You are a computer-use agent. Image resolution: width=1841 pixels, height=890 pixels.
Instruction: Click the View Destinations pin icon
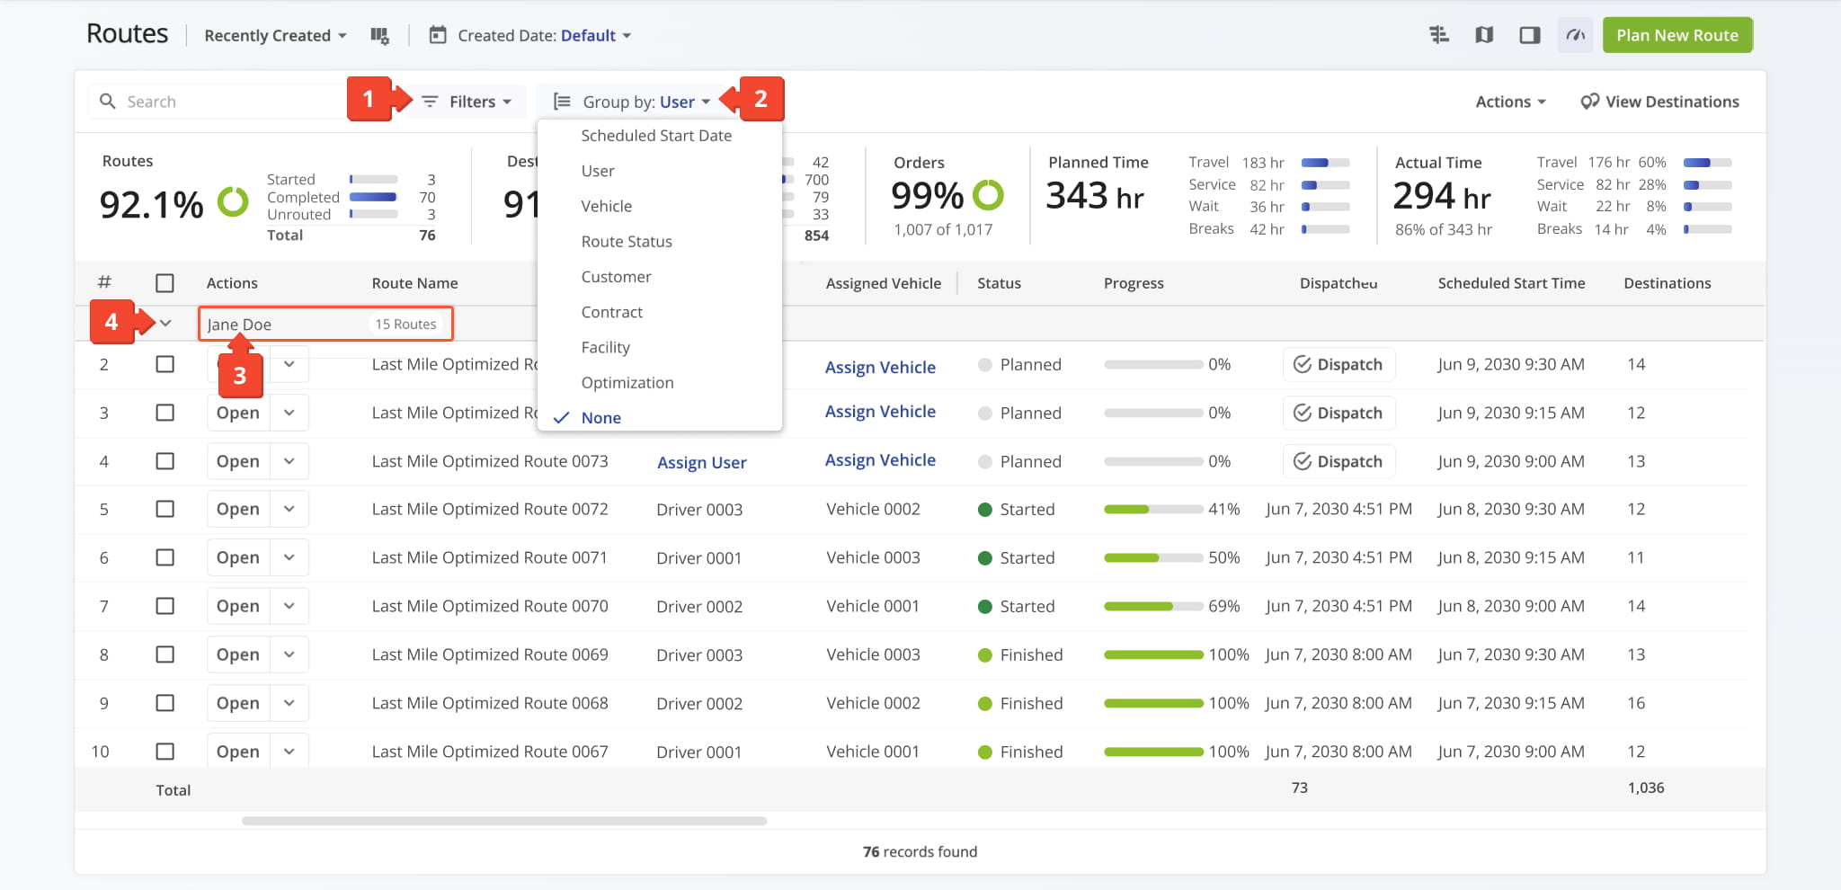(x=1589, y=102)
